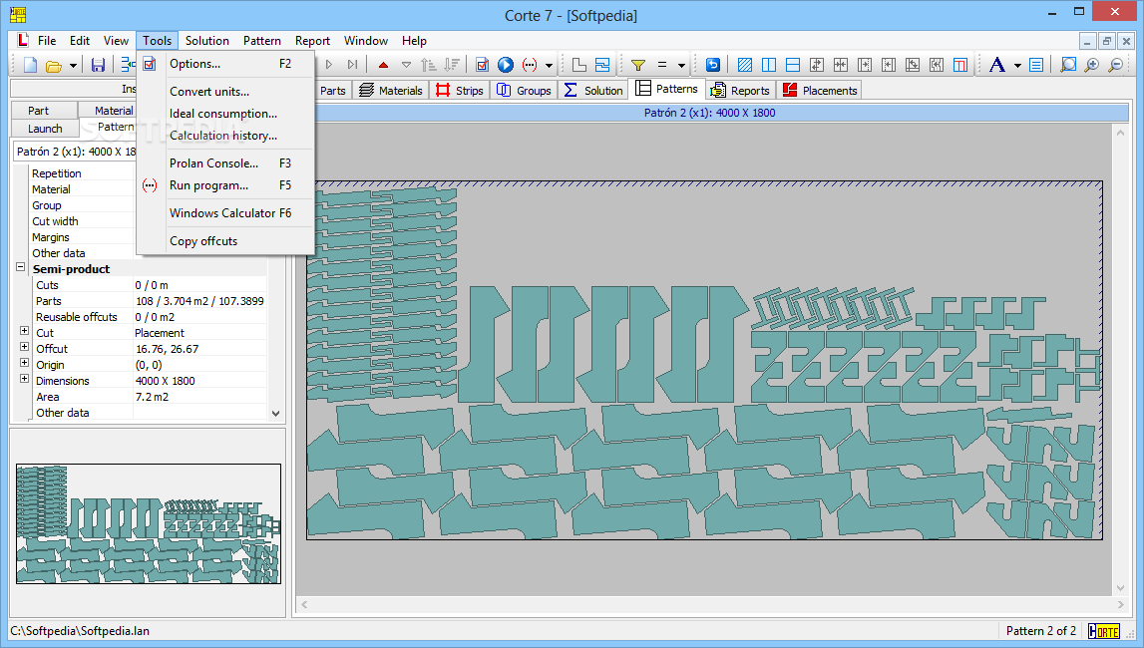The width and height of the screenshot is (1144, 648).
Task: Expand the Offcut property row
Action: point(24,347)
